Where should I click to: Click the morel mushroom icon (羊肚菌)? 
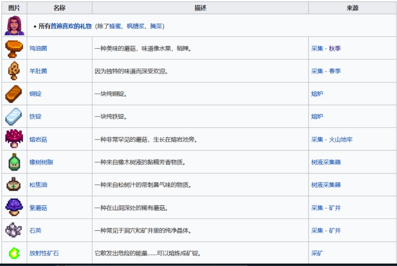14,71
